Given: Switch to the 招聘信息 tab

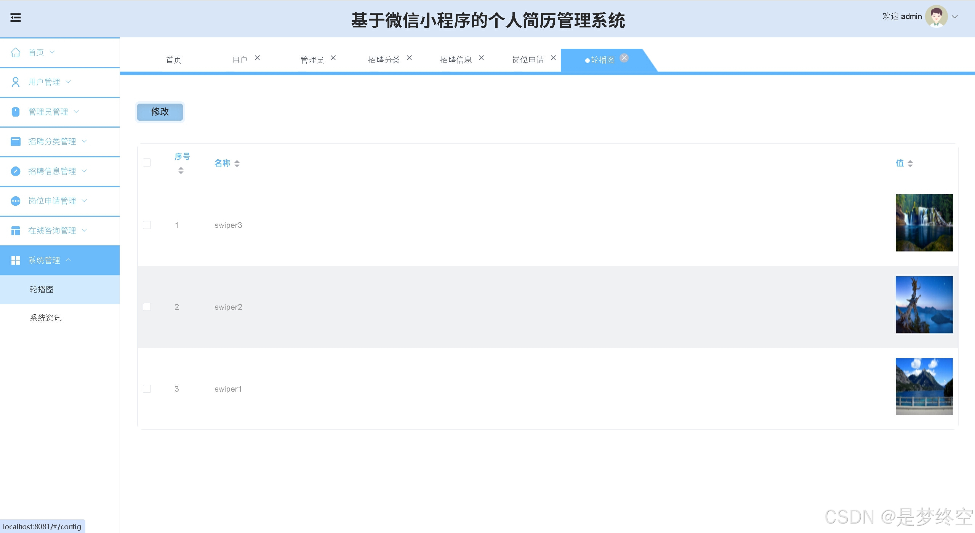Looking at the screenshot, I should point(456,60).
